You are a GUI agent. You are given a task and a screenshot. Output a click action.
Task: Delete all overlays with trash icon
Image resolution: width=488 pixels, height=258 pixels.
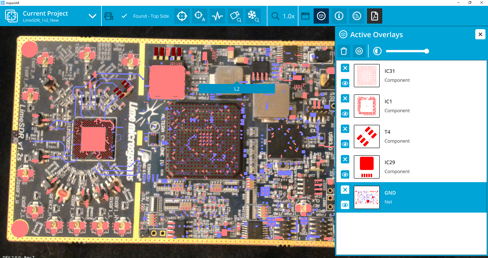pyautogui.click(x=344, y=51)
